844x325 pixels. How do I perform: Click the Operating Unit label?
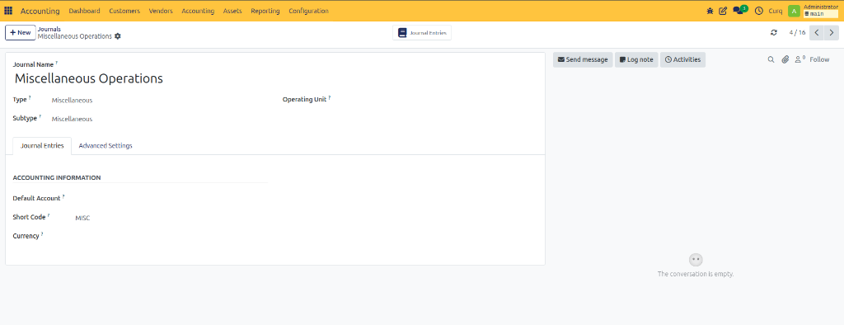click(x=305, y=100)
